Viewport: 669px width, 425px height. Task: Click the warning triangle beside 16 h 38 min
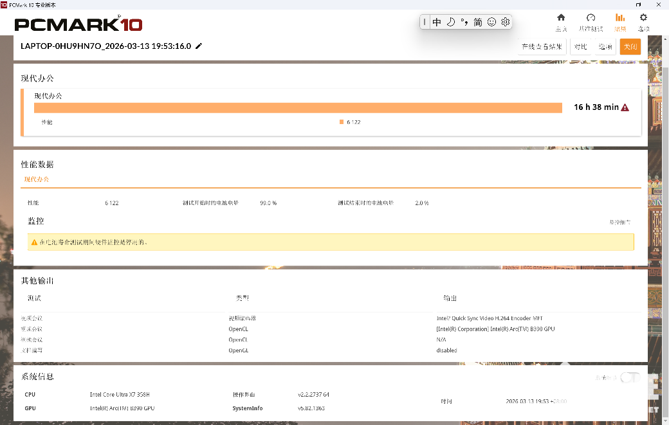tap(625, 107)
